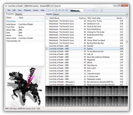This screenshot has height=115, width=133.
Task: Click the foobar2000 icon in the title bar
Action: point(6,6)
